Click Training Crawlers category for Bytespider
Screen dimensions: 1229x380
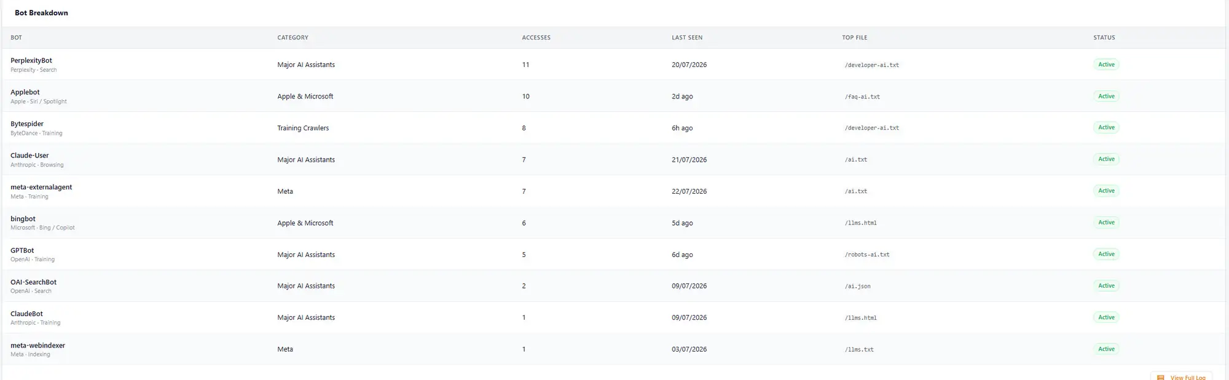click(x=303, y=128)
